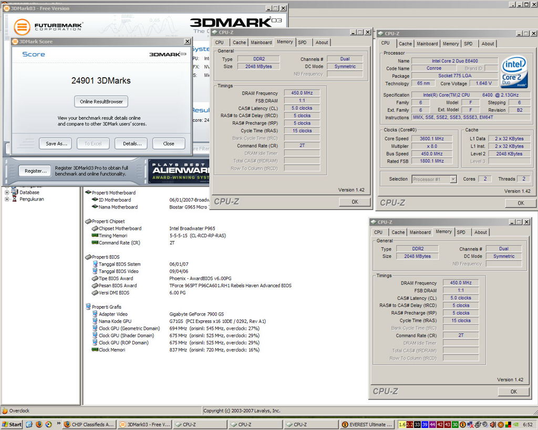The height and width of the screenshot is (430, 538).
Task: Click the Adapter Video monitor icon
Action: (x=95, y=314)
